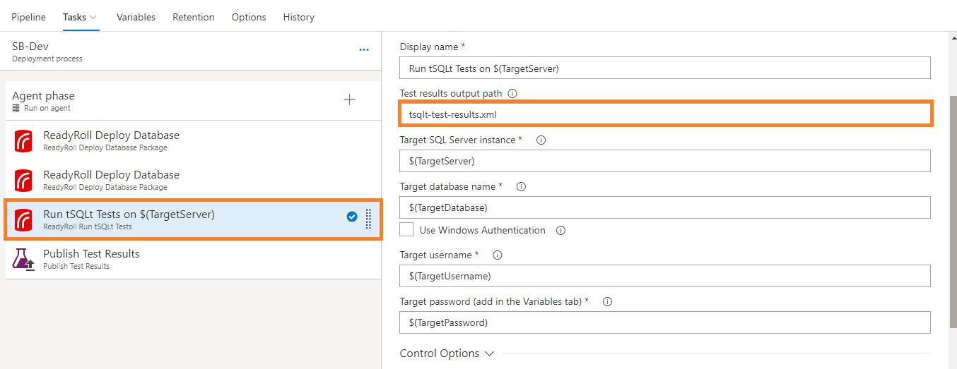Click info icon beside Target database name
This screenshot has height=369, width=957.
coord(522,187)
